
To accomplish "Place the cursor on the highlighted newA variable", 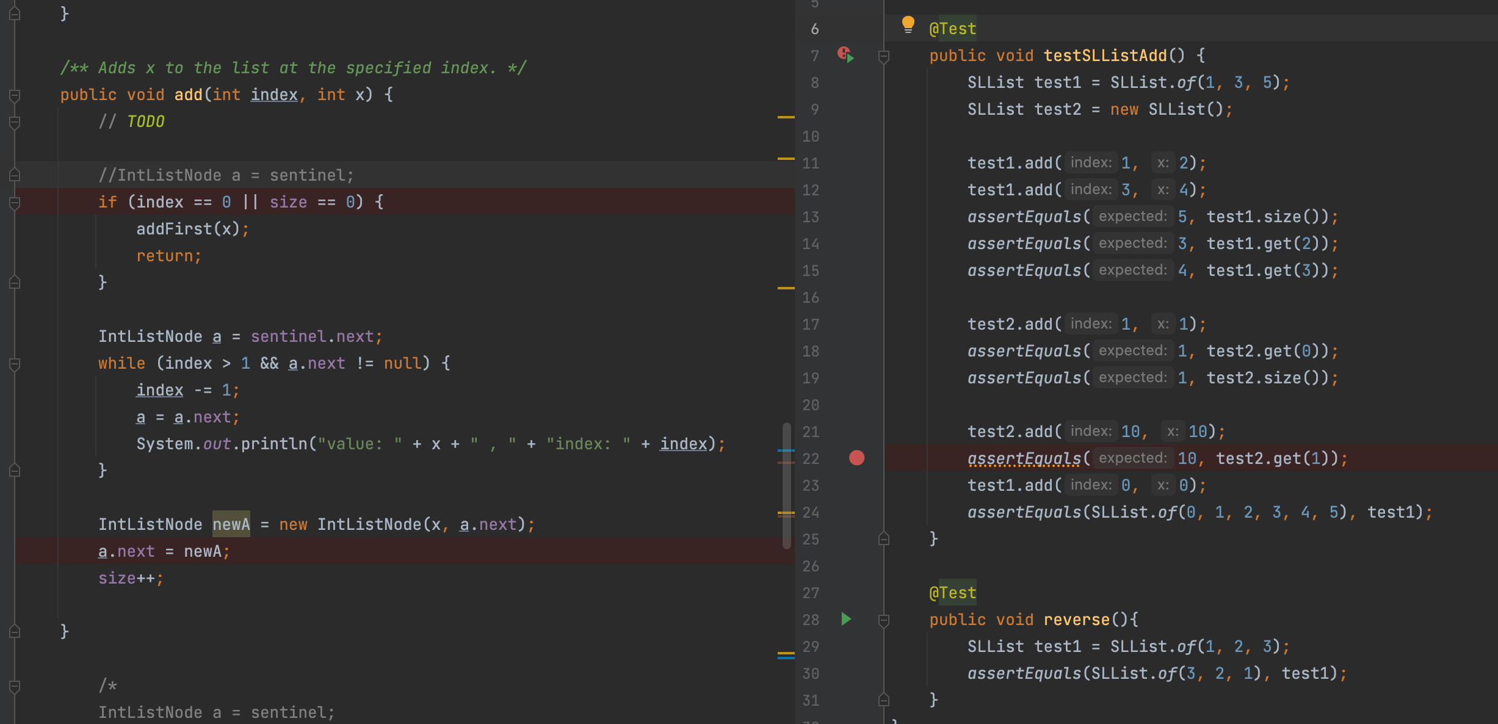I will tap(231, 524).
